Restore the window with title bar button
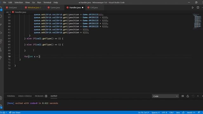203x114 pixels. [x=196, y=3]
